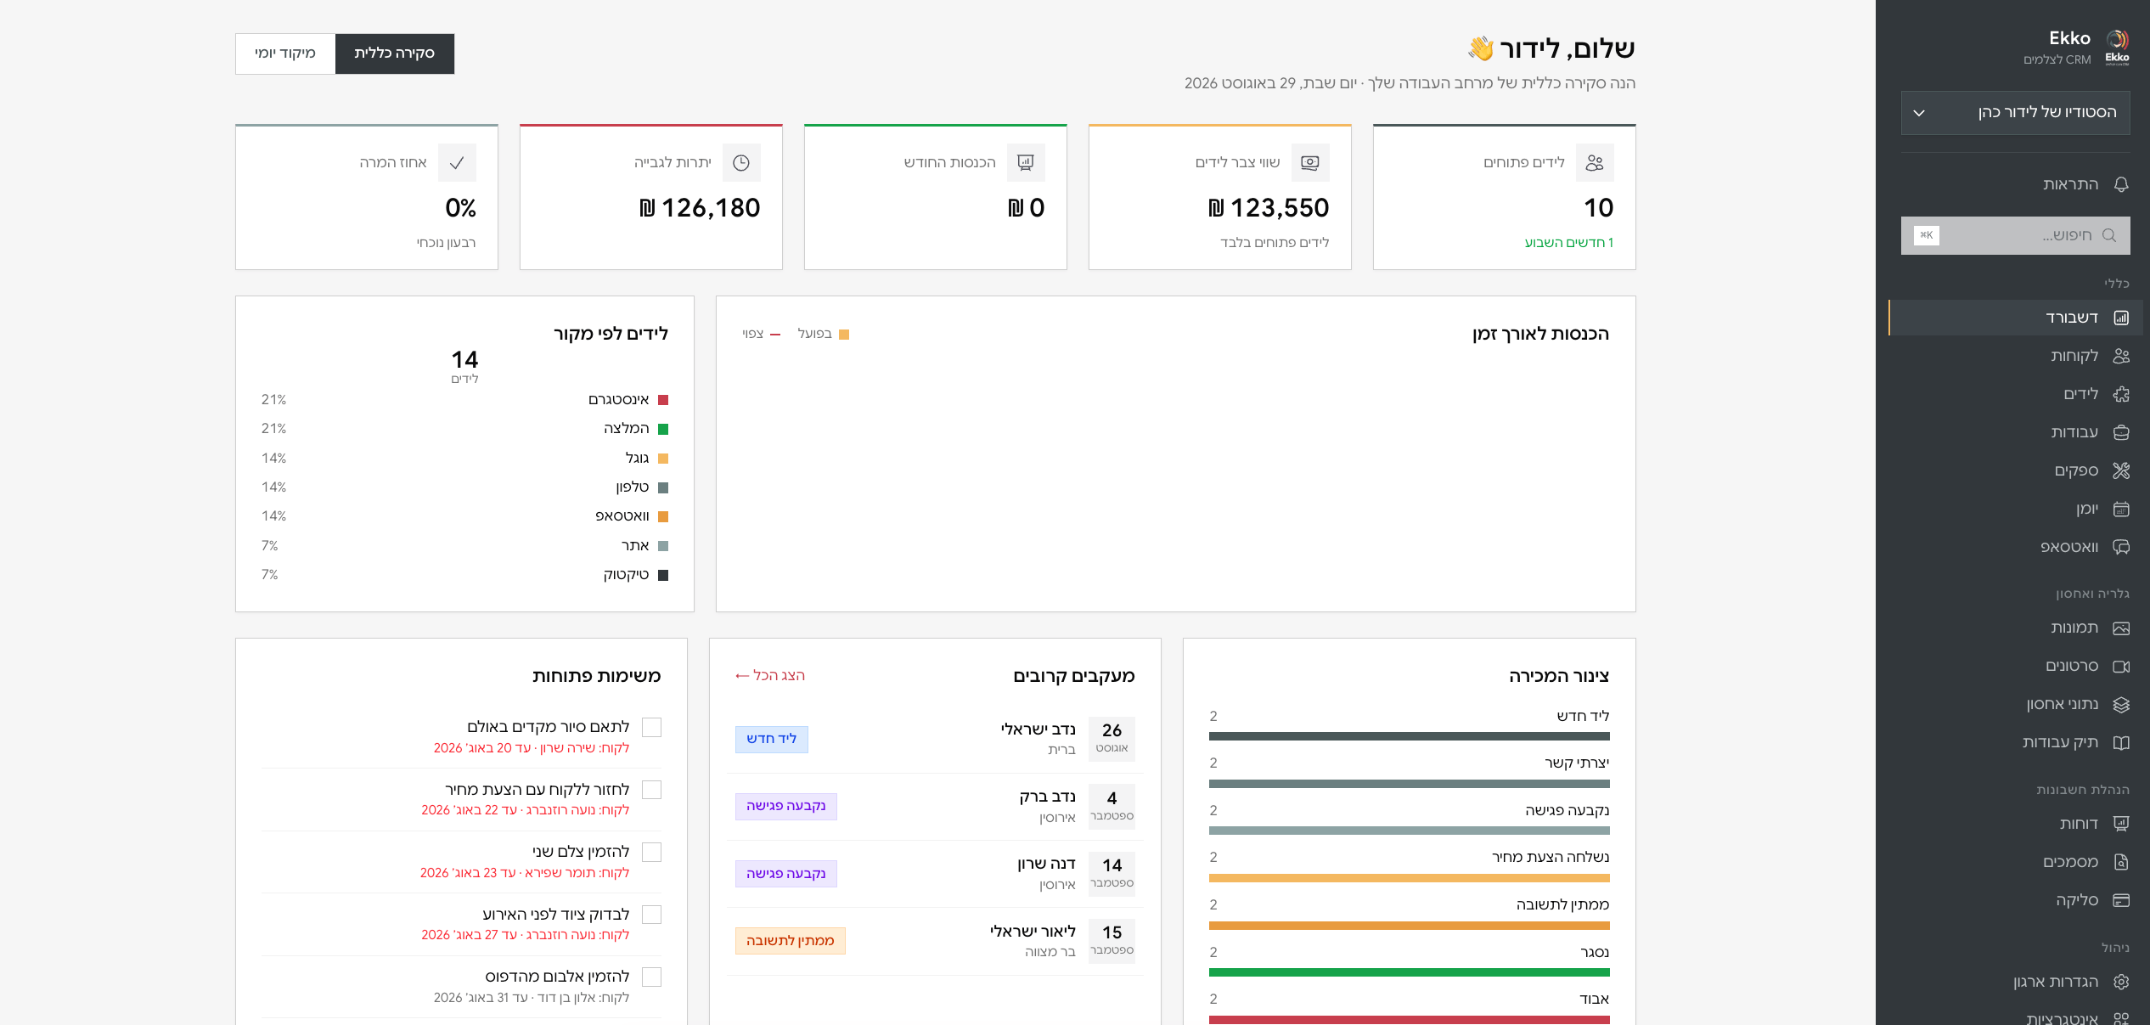Open the videos (סרטונים) camera icon
The height and width of the screenshot is (1025, 2150).
2121,667
